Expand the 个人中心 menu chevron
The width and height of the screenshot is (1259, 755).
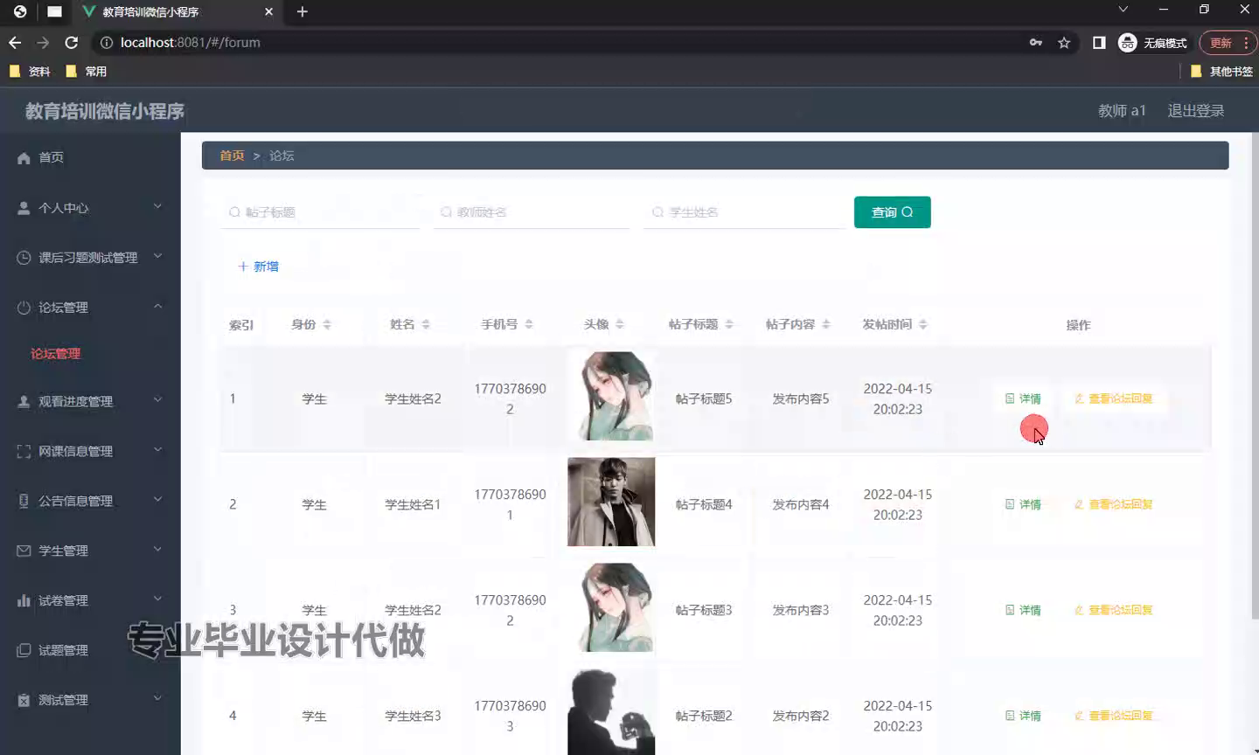[x=157, y=206]
